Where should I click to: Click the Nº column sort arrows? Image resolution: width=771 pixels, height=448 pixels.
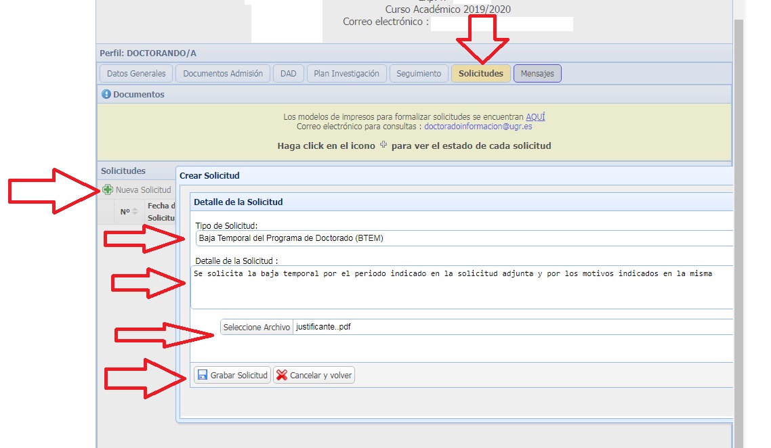coord(134,212)
